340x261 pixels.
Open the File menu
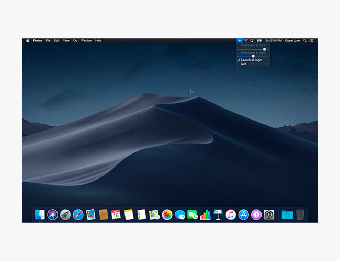pos(48,41)
